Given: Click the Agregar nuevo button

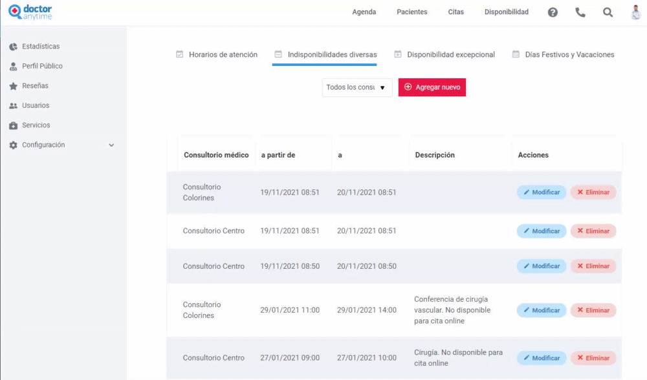Looking at the screenshot, I should (x=432, y=87).
